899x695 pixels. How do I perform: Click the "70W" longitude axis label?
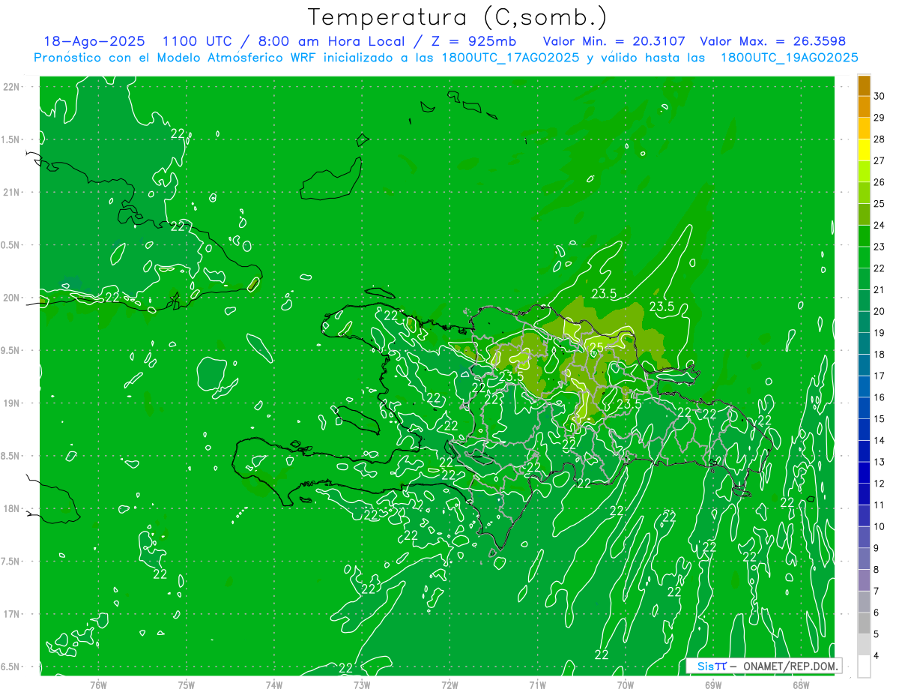pyautogui.click(x=626, y=685)
